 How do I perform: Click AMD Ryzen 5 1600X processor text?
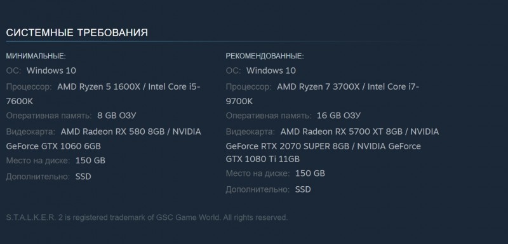point(99,87)
